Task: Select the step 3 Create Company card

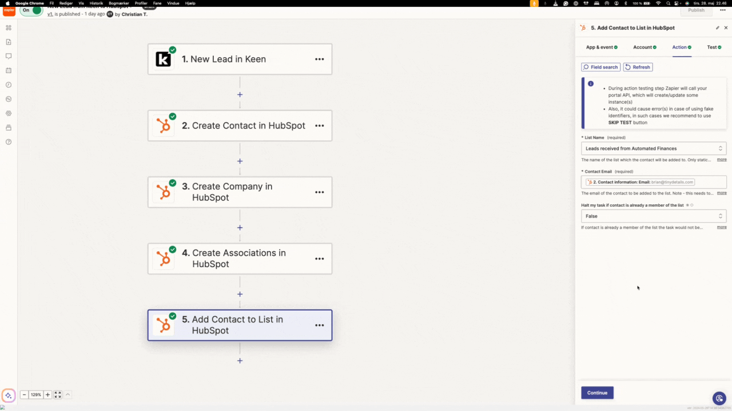Action: tap(240, 192)
